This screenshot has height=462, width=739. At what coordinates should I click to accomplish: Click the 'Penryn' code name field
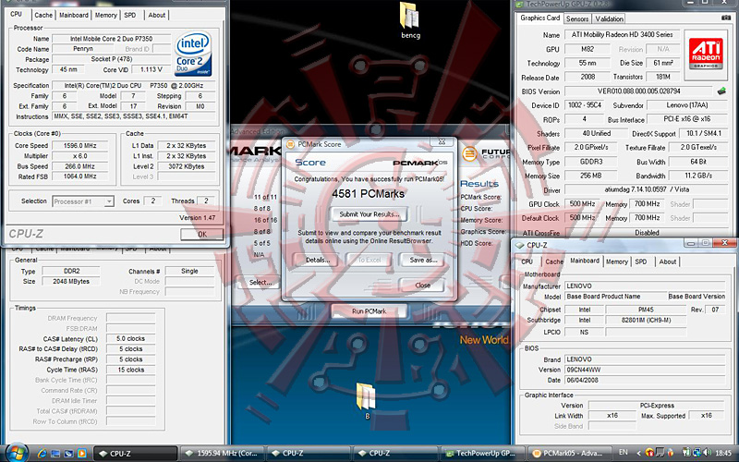click(x=83, y=49)
